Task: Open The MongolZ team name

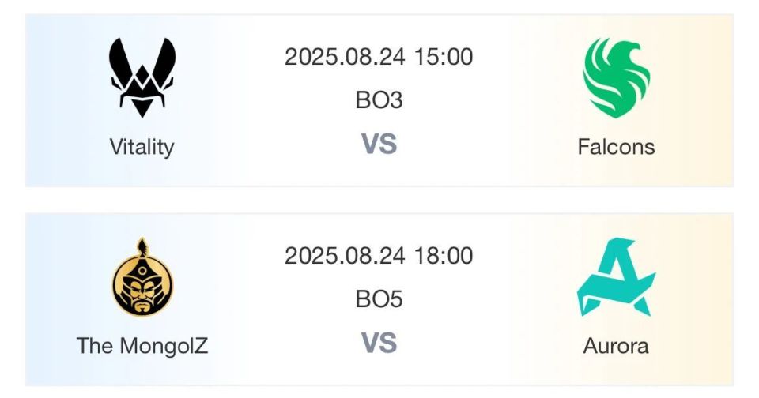Action: pyautogui.click(x=142, y=346)
